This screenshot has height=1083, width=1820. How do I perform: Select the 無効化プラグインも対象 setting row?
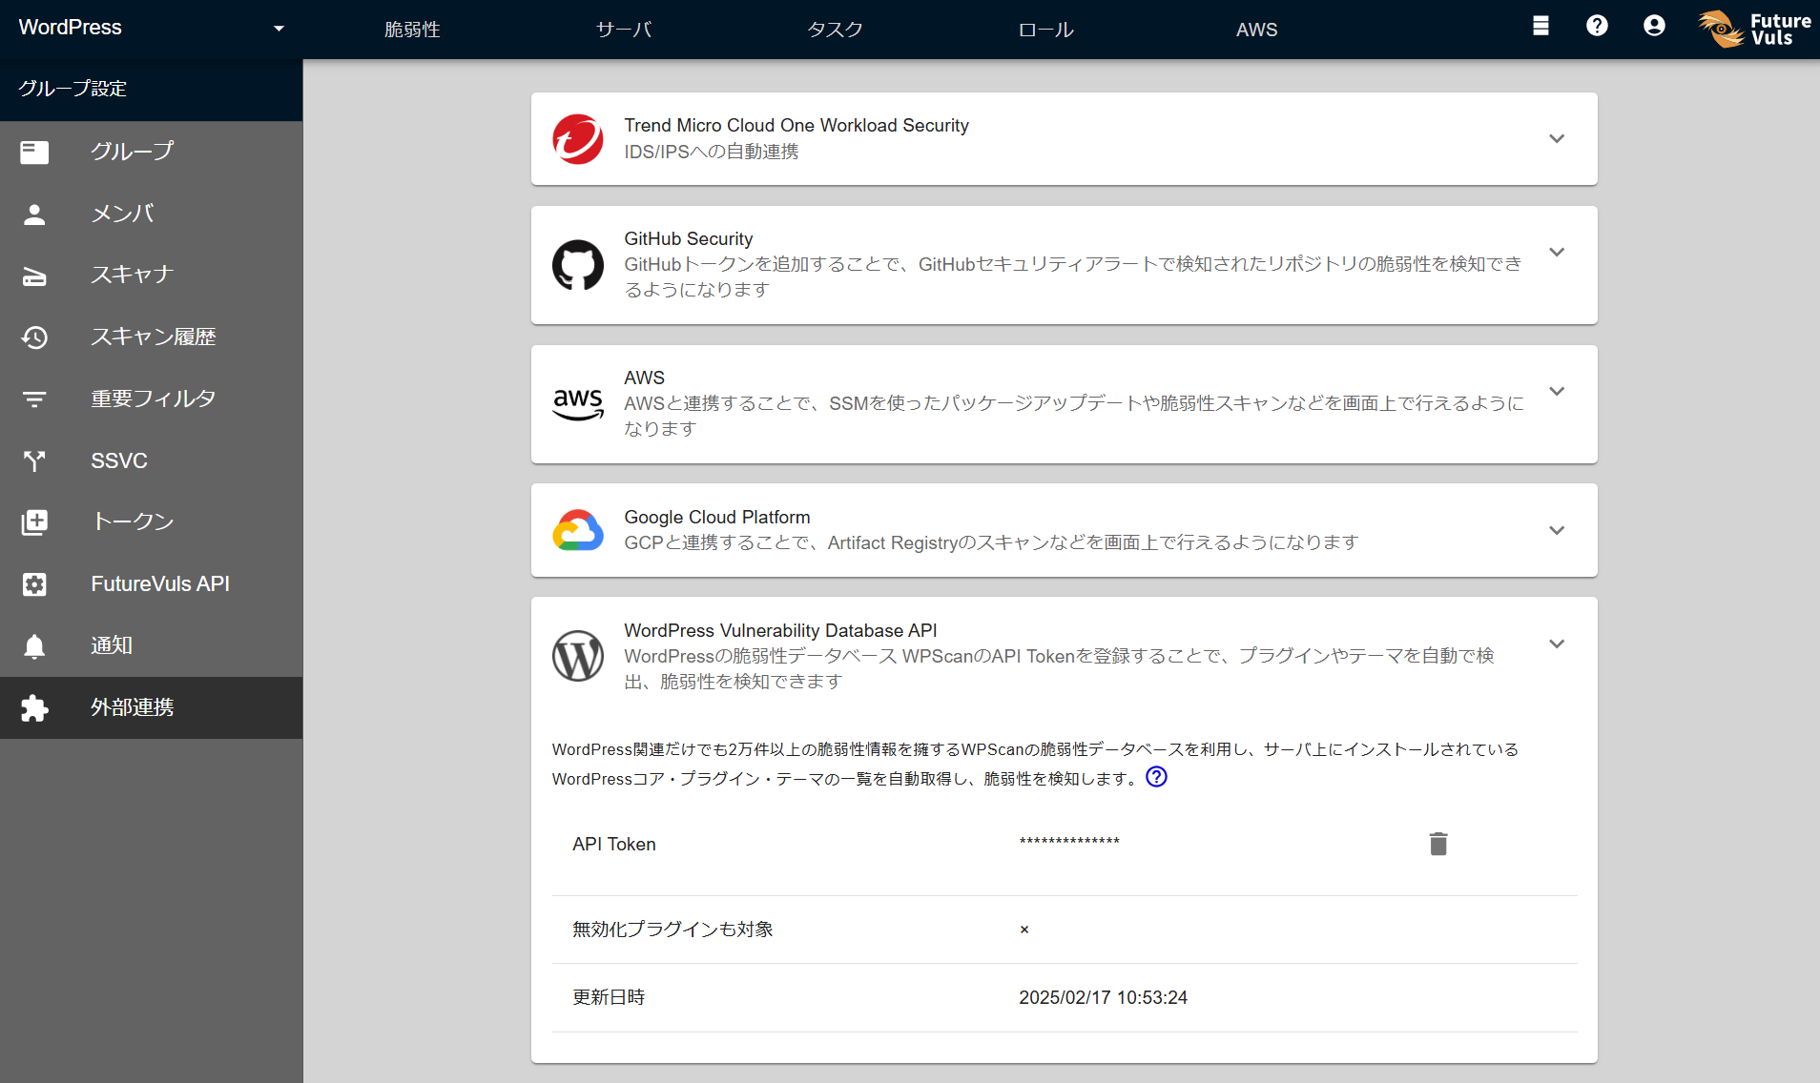pyautogui.click(x=1064, y=930)
